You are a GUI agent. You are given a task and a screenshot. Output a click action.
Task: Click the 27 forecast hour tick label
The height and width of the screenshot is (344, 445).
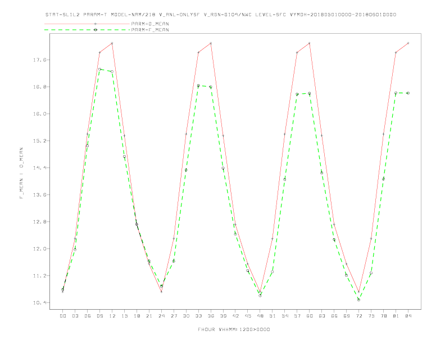[x=174, y=316]
